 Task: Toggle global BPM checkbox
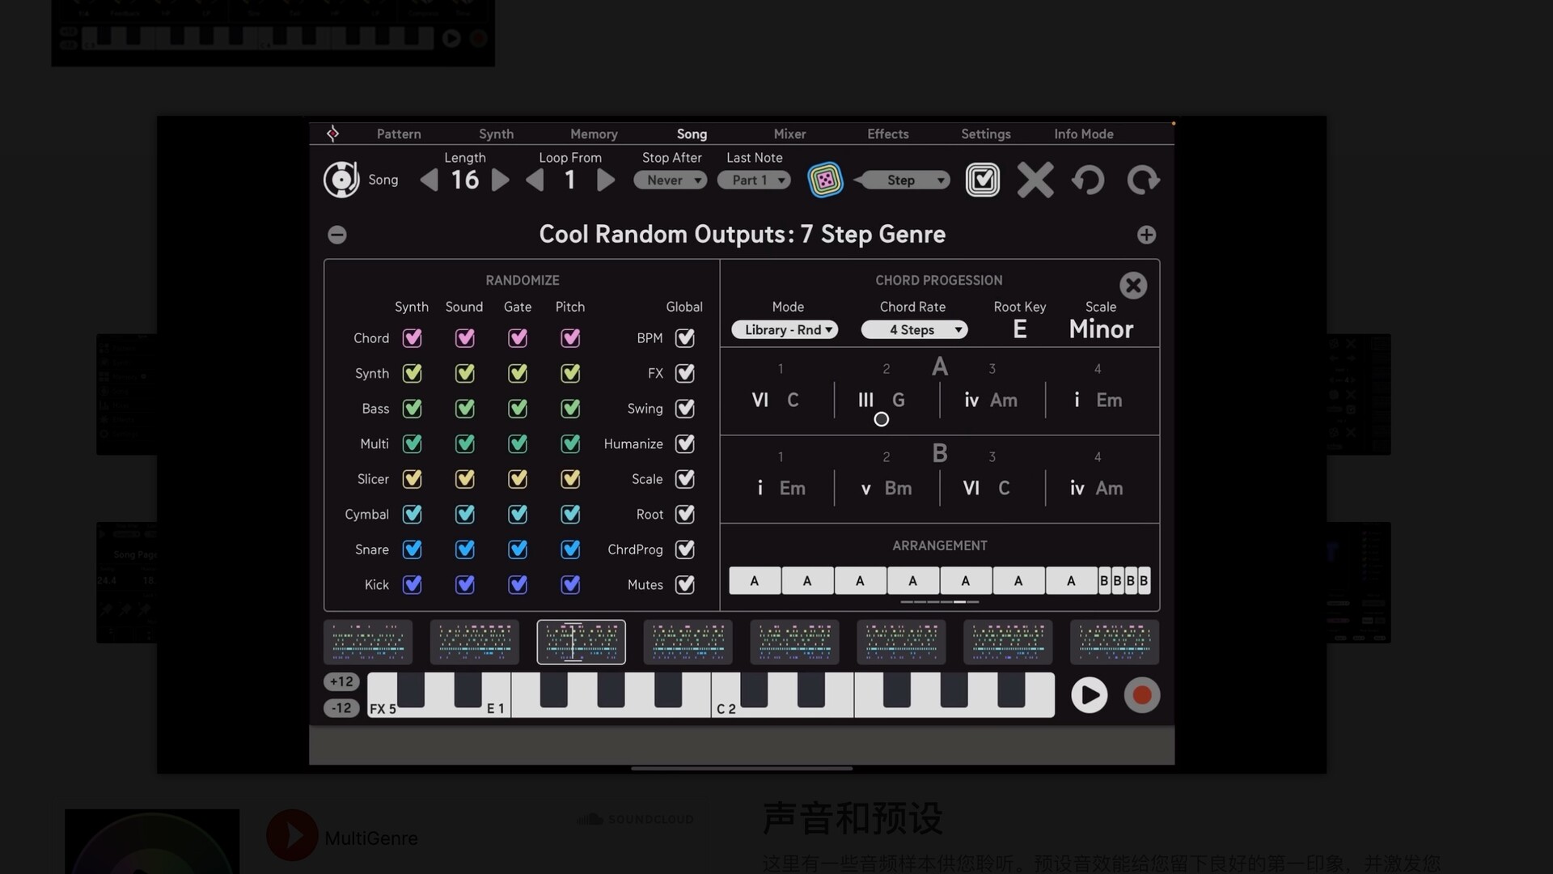click(685, 338)
